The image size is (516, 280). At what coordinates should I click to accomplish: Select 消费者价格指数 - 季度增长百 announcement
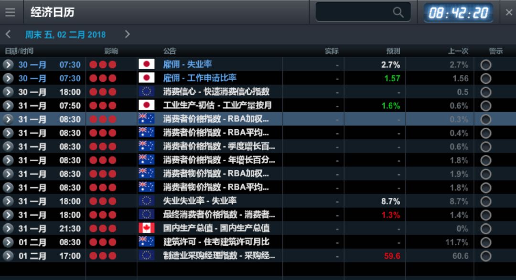coord(219,146)
